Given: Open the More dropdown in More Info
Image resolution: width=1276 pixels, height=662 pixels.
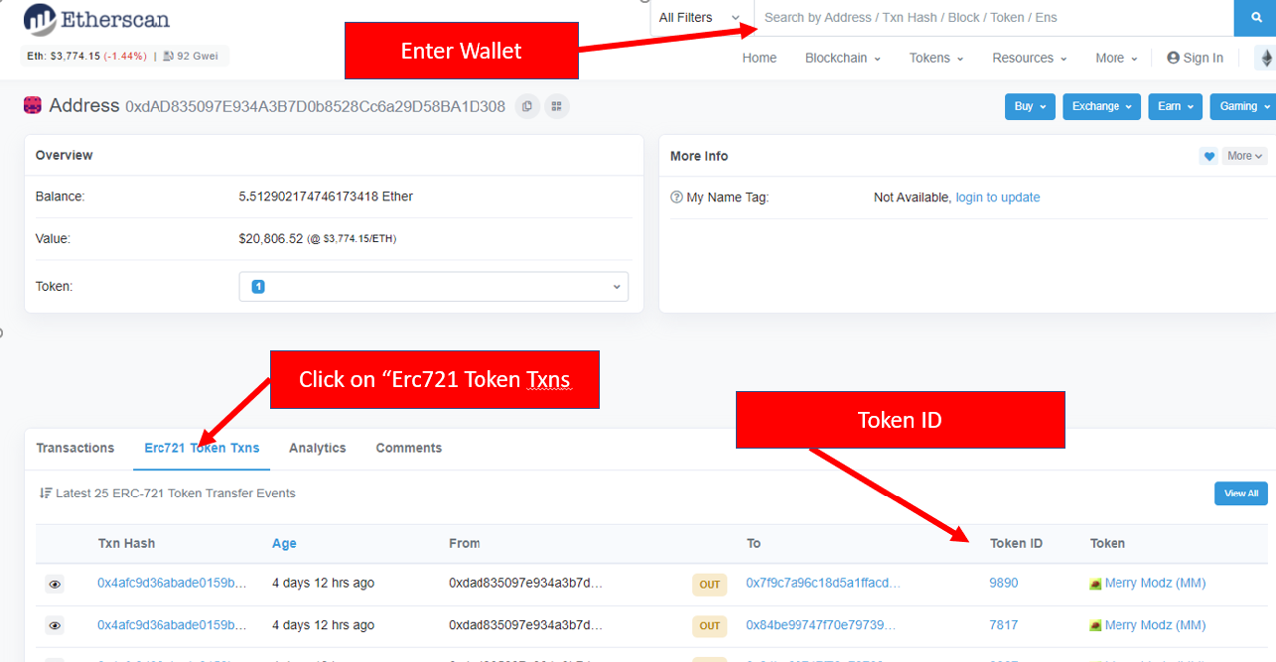Looking at the screenshot, I should 1246,156.
